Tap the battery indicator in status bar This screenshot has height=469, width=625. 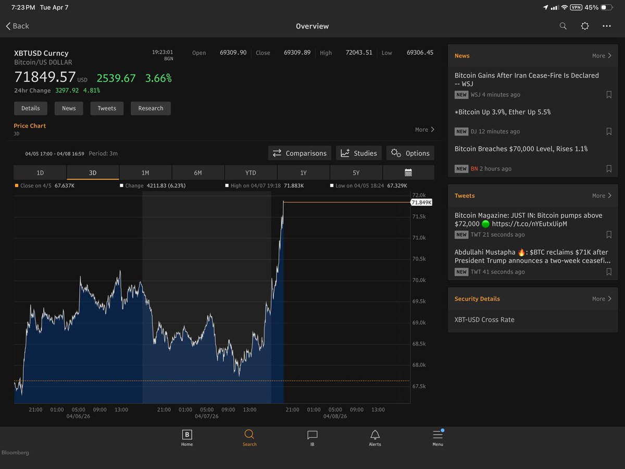tap(607, 8)
